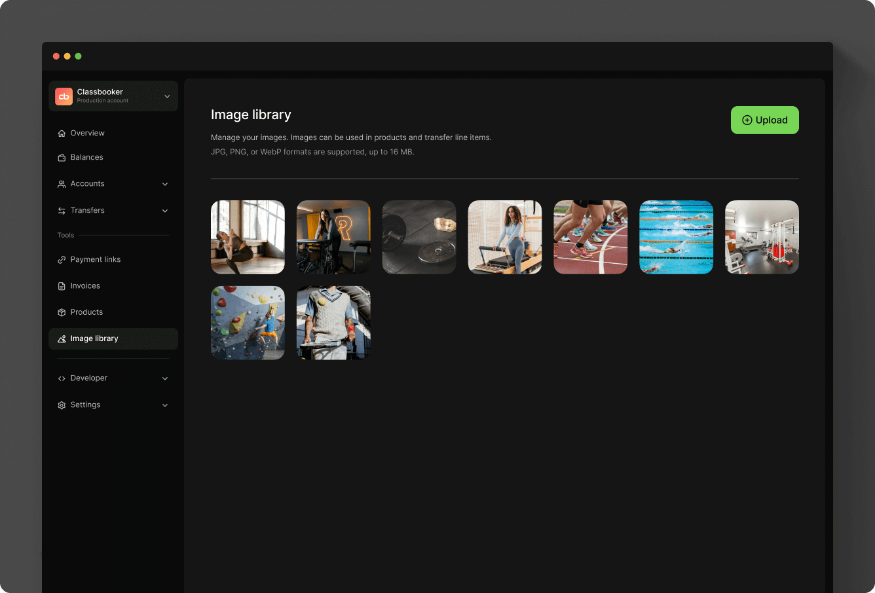Screen dimensions: 875x593
Task: Select Products in the sidebar
Action: (86, 312)
